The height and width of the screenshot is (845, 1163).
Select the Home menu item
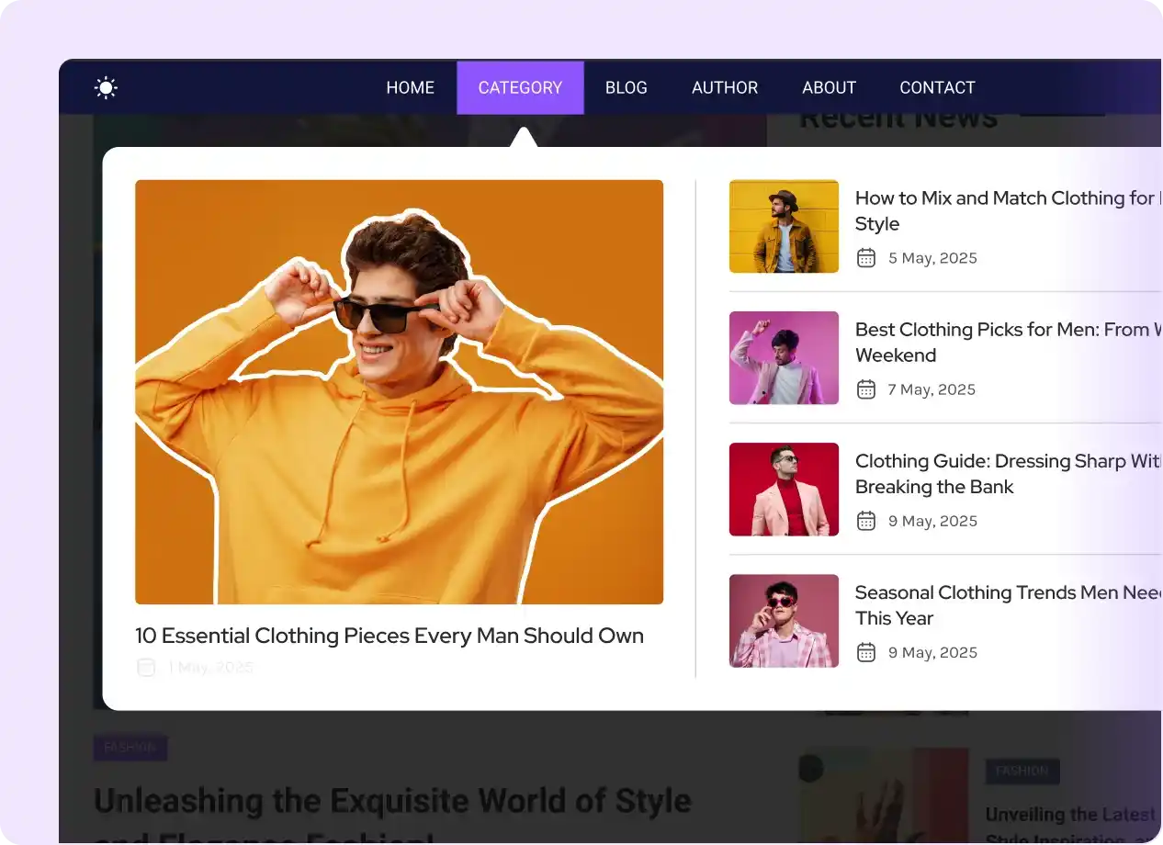pyautogui.click(x=410, y=87)
